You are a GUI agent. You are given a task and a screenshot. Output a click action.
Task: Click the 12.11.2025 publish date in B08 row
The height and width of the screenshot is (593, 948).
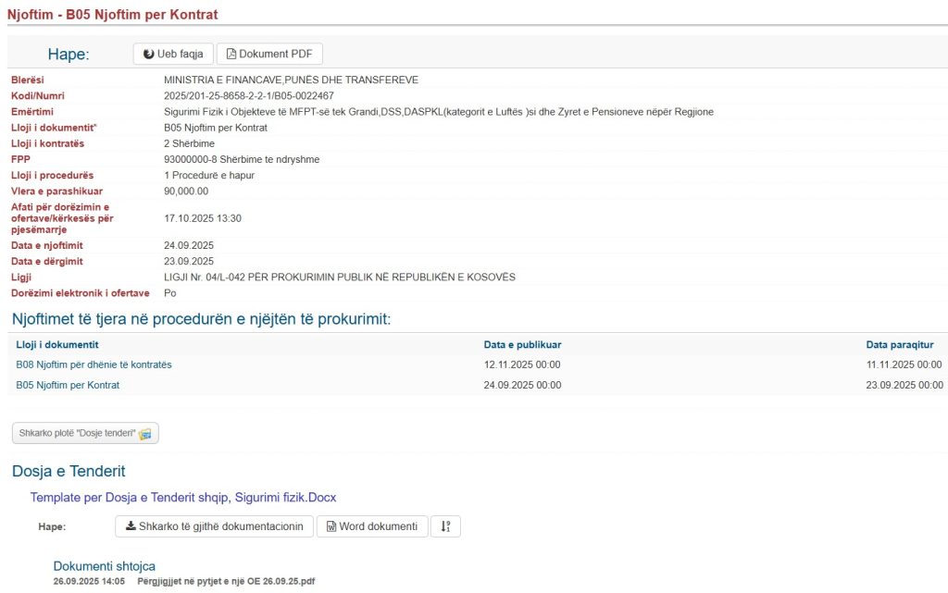click(522, 364)
